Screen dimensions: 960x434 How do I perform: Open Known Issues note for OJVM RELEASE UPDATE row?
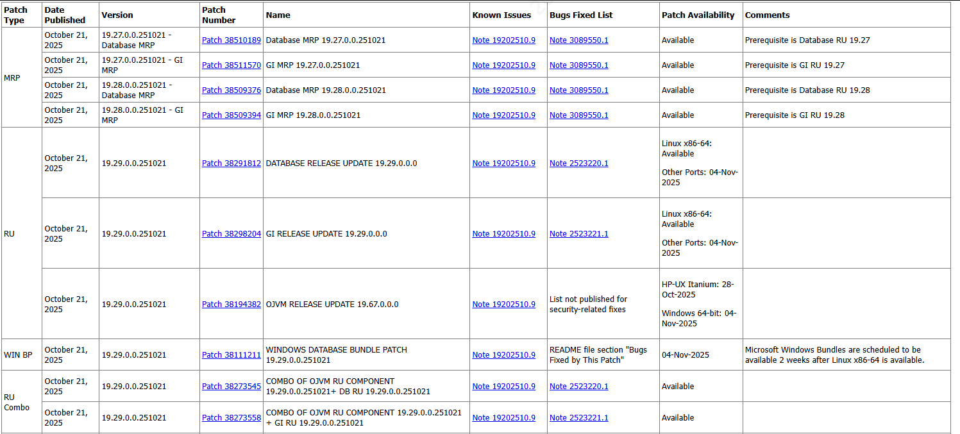[504, 305]
